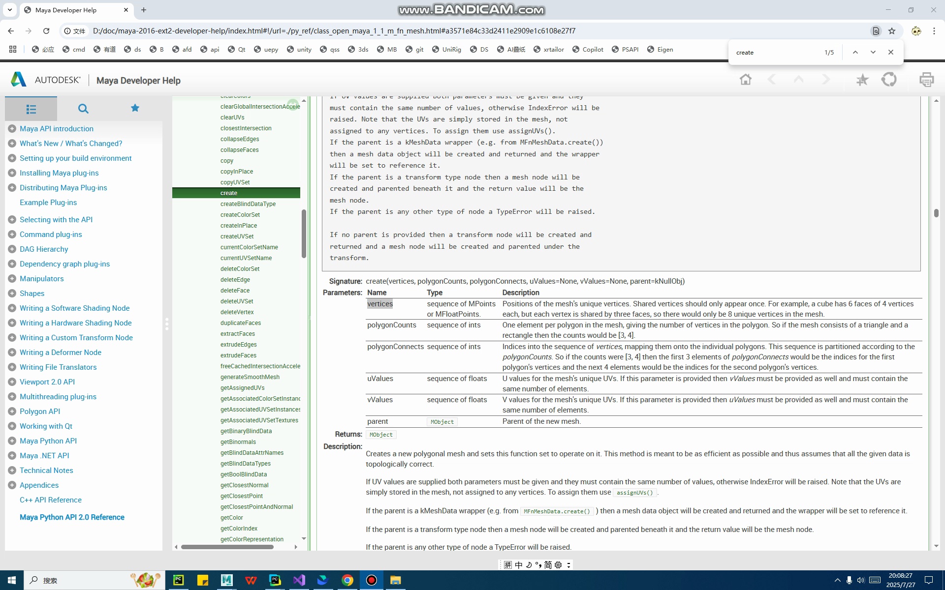This screenshot has width=945, height=590.
Task: Open the MFnMeshData.create() code link
Action: [557, 511]
